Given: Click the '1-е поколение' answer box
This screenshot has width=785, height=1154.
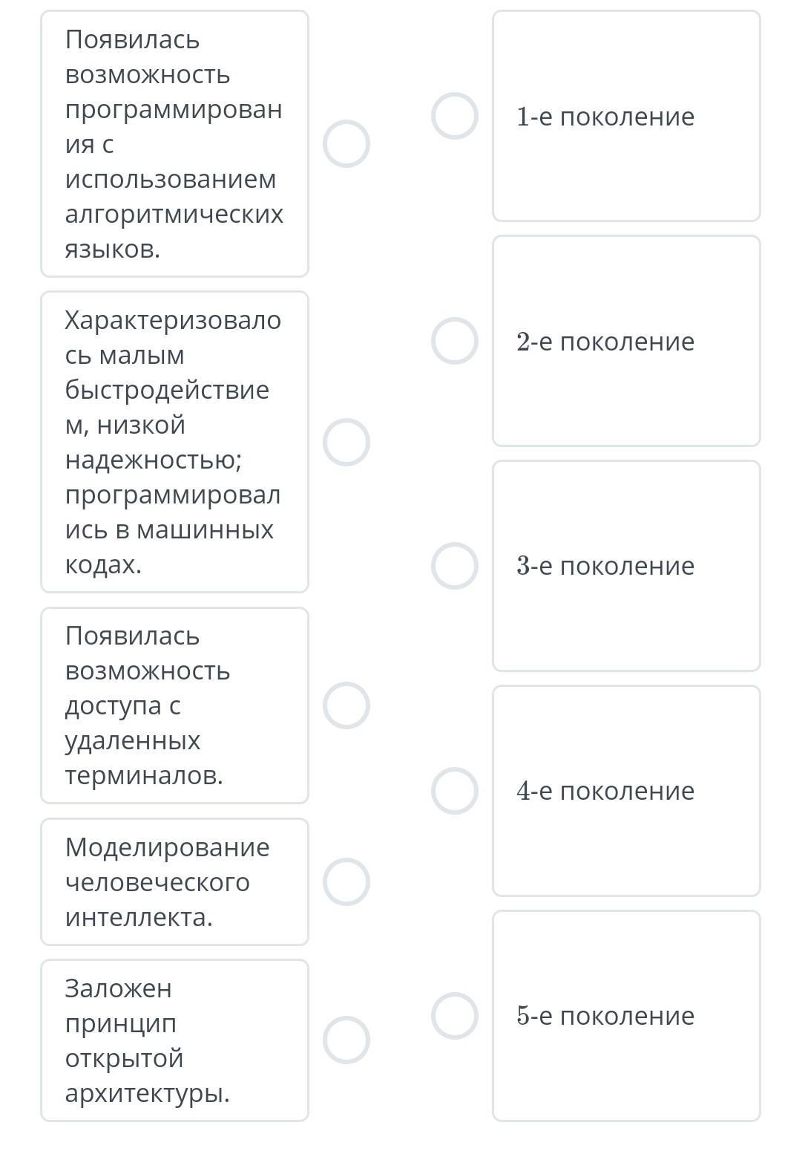Looking at the screenshot, I should [626, 117].
